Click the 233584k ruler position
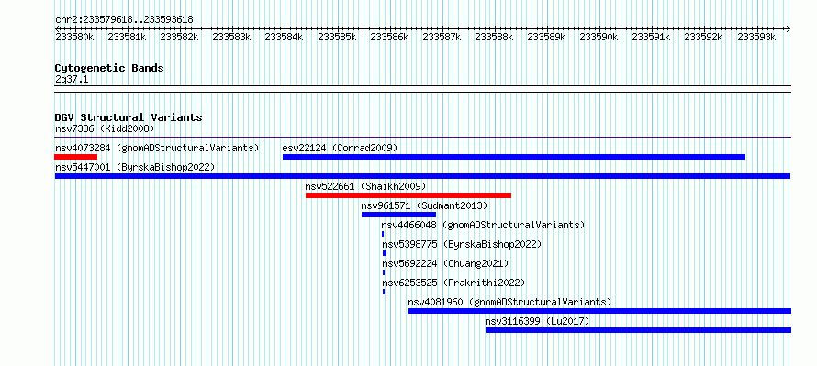Viewport: 817px width, 366px height. click(285, 37)
